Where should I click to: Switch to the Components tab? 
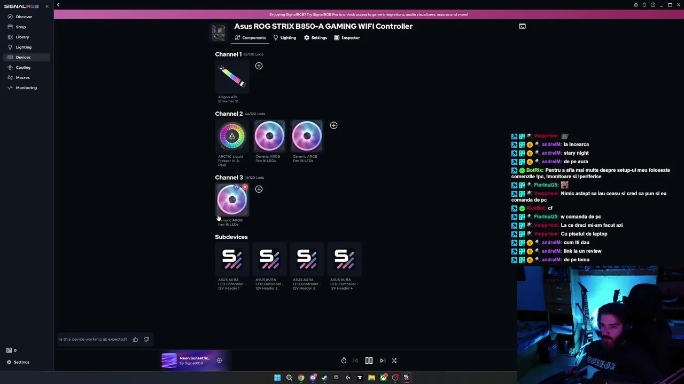pyautogui.click(x=250, y=38)
